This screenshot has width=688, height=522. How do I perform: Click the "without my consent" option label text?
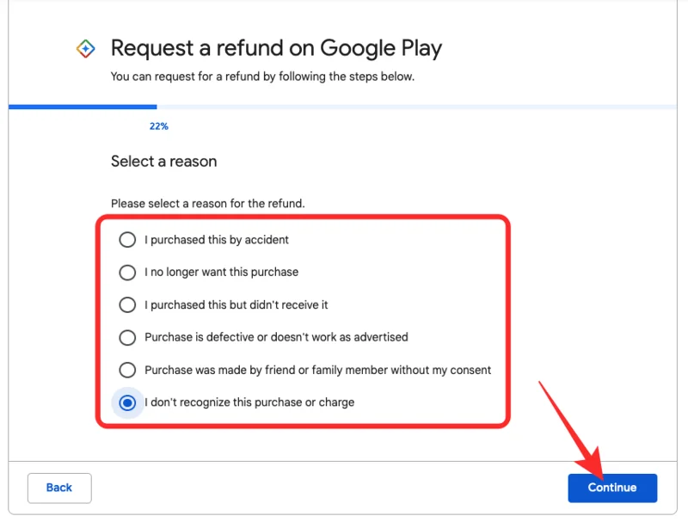point(317,370)
